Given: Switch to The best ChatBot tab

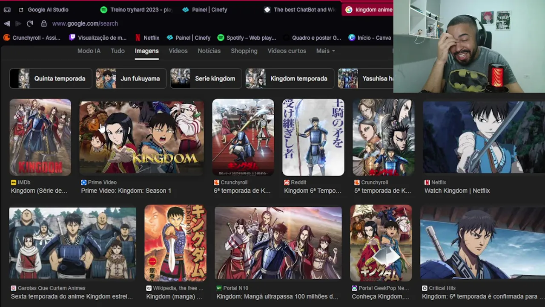Looking at the screenshot, I should 300,9.
